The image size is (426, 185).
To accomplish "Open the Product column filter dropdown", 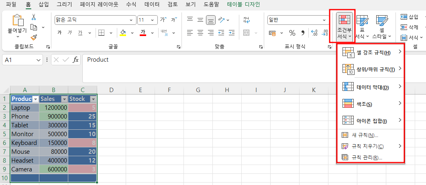I will coord(35,99).
